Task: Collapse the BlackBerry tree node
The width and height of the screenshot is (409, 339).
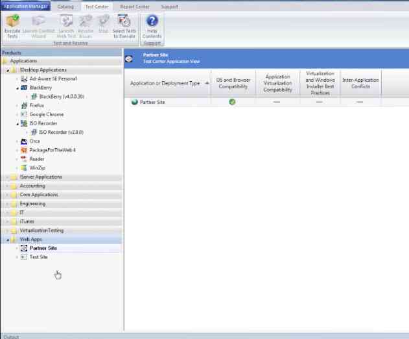Action: pos(18,88)
